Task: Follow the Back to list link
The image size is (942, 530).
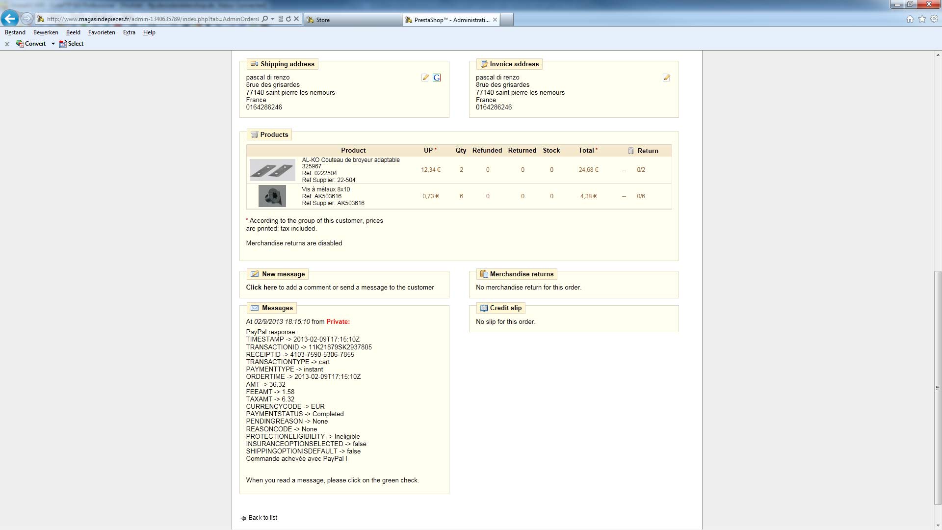Action: point(262,518)
